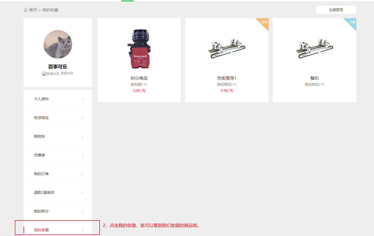Open the 热卖推荐1 product image
374x236 pixels.
[227, 49]
